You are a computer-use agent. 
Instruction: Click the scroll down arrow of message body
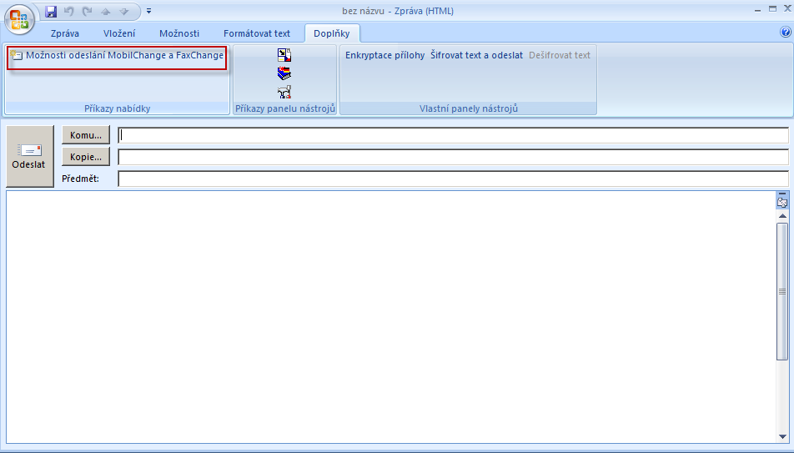tap(782, 436)
